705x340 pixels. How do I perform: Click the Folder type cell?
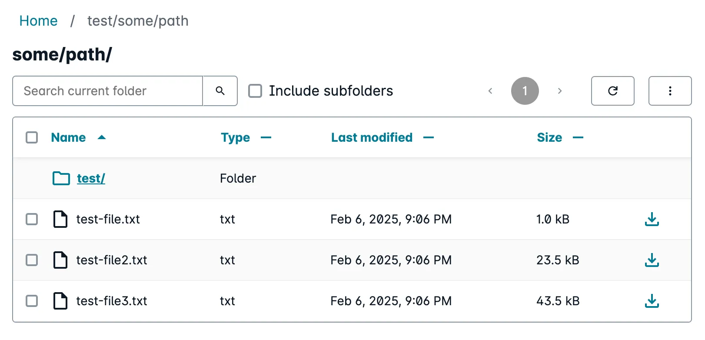click(x=238, y=178)
